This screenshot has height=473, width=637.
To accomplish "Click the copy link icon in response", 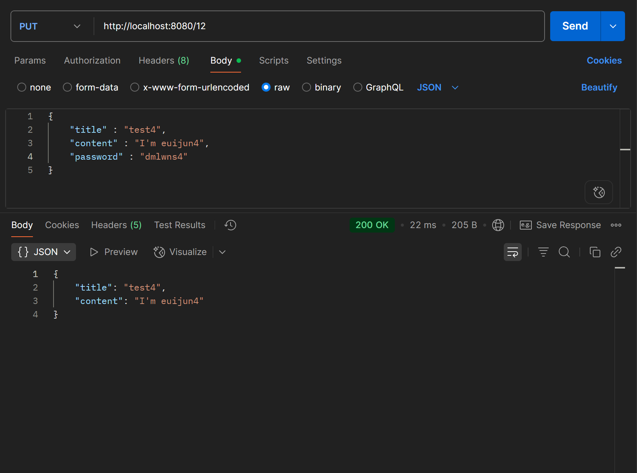I will tap(616, 252).
